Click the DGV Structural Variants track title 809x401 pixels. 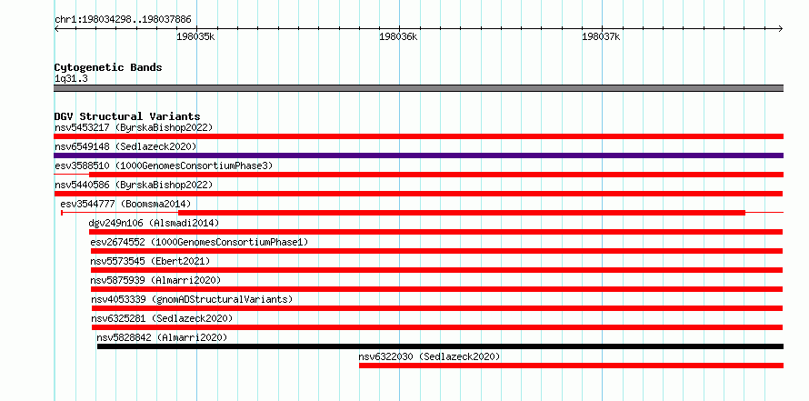tap(127, 116)
